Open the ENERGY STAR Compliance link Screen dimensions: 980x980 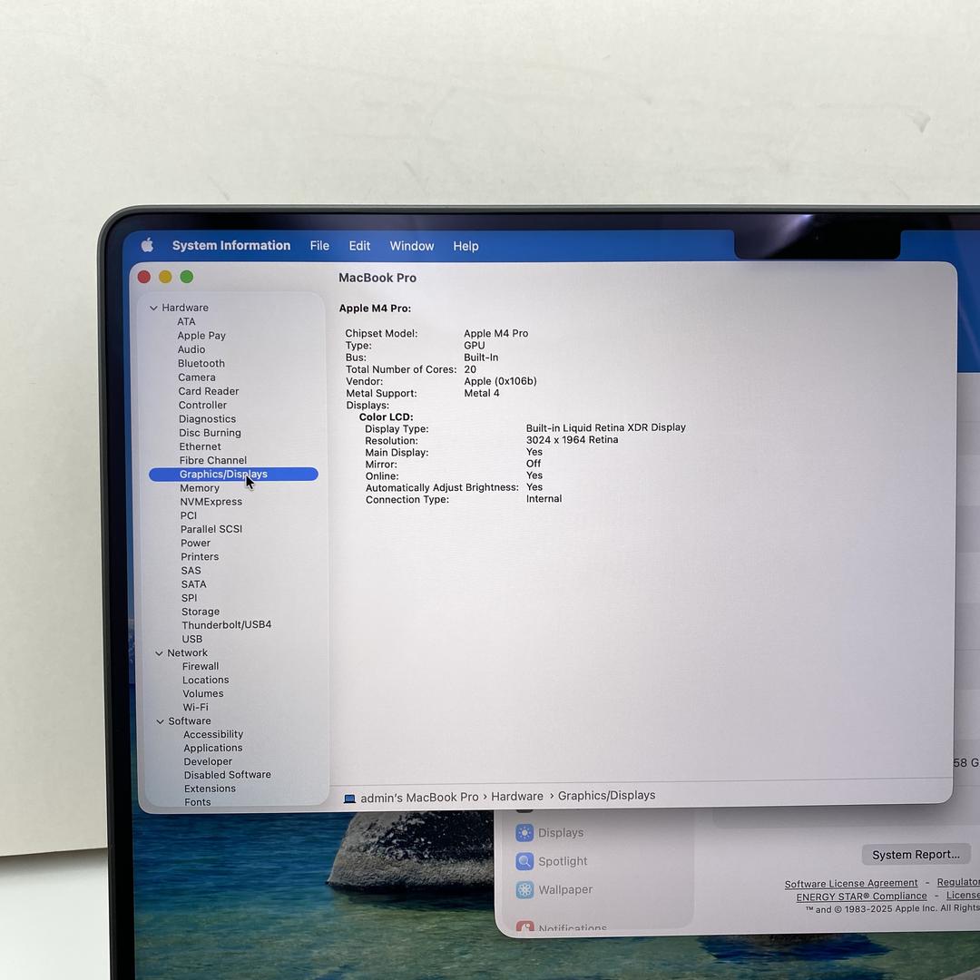[861, 897]
